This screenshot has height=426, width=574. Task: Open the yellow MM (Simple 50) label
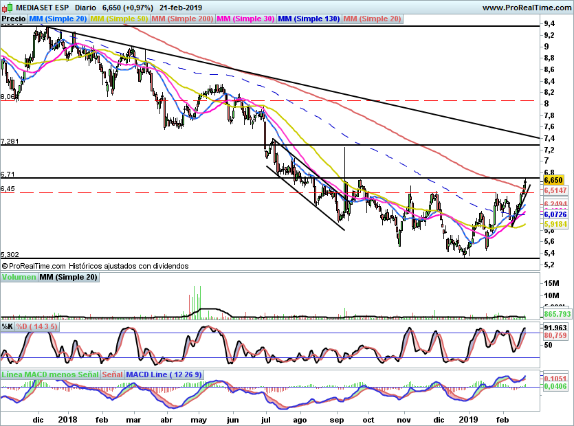[x=119, y=19]
